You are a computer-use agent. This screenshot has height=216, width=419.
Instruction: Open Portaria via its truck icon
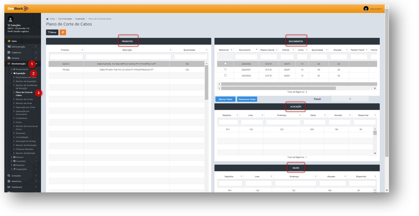(9, 58)
